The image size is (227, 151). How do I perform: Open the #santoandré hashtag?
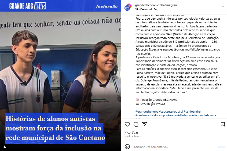[192, 112]
